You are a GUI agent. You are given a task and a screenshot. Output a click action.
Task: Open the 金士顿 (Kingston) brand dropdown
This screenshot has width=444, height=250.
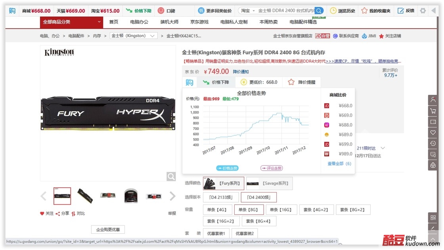[x=133, y=36]
